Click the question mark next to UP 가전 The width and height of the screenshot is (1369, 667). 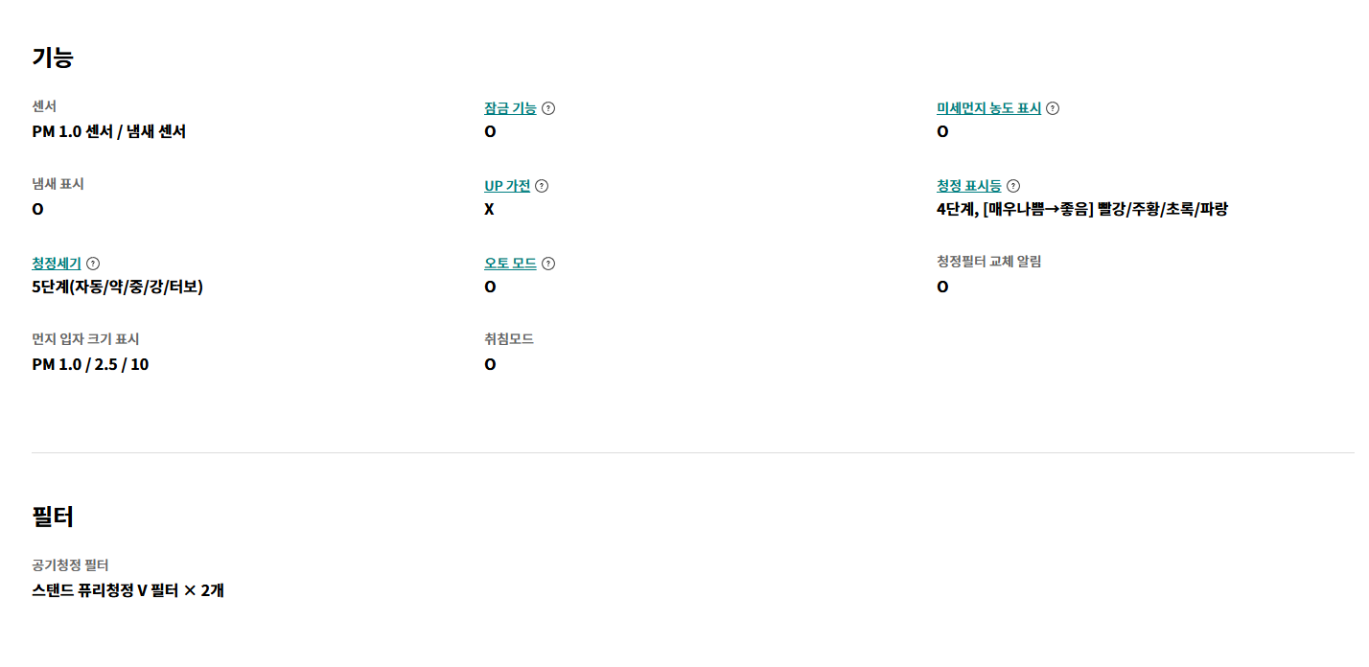[542, 186]
